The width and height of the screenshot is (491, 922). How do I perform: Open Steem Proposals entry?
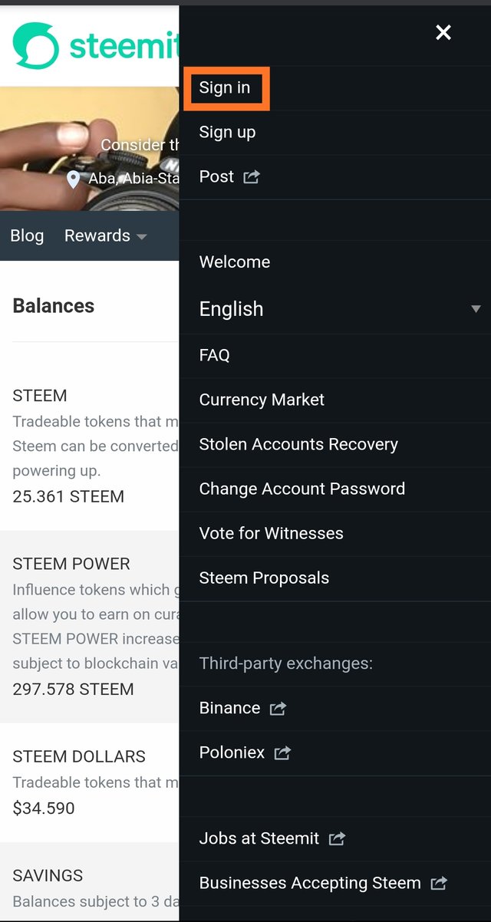pos(264,578)
